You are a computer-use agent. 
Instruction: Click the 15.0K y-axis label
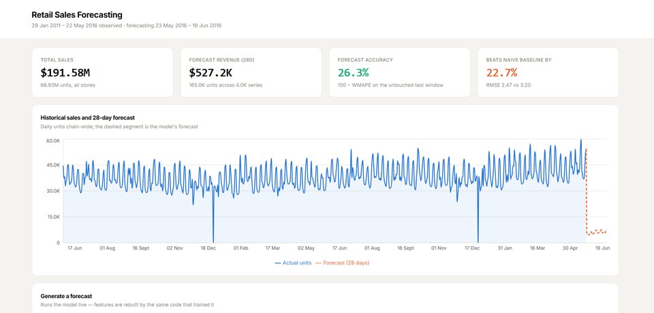53,217
